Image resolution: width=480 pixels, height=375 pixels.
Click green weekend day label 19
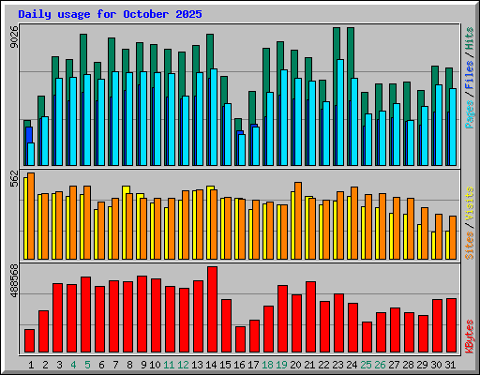tap(281, 365)
